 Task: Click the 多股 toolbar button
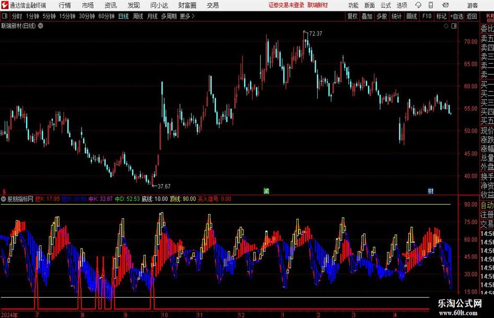[x=382, y=16]
